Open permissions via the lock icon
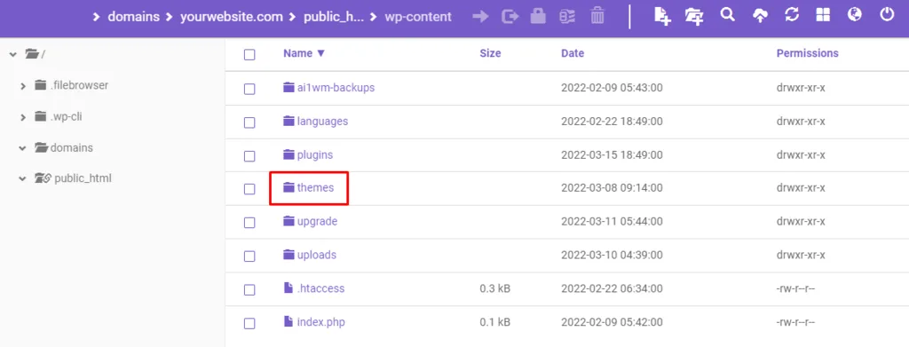This screenshot has height=347, width=909. point(539,16)
